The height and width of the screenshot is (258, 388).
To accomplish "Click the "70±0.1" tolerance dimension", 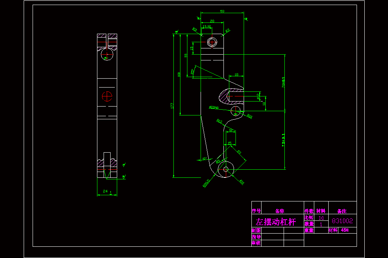I will click(283, 82).
